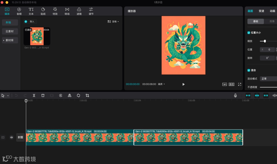Play the preview video
Screen dimensions: 277x164
click(184, 84)
